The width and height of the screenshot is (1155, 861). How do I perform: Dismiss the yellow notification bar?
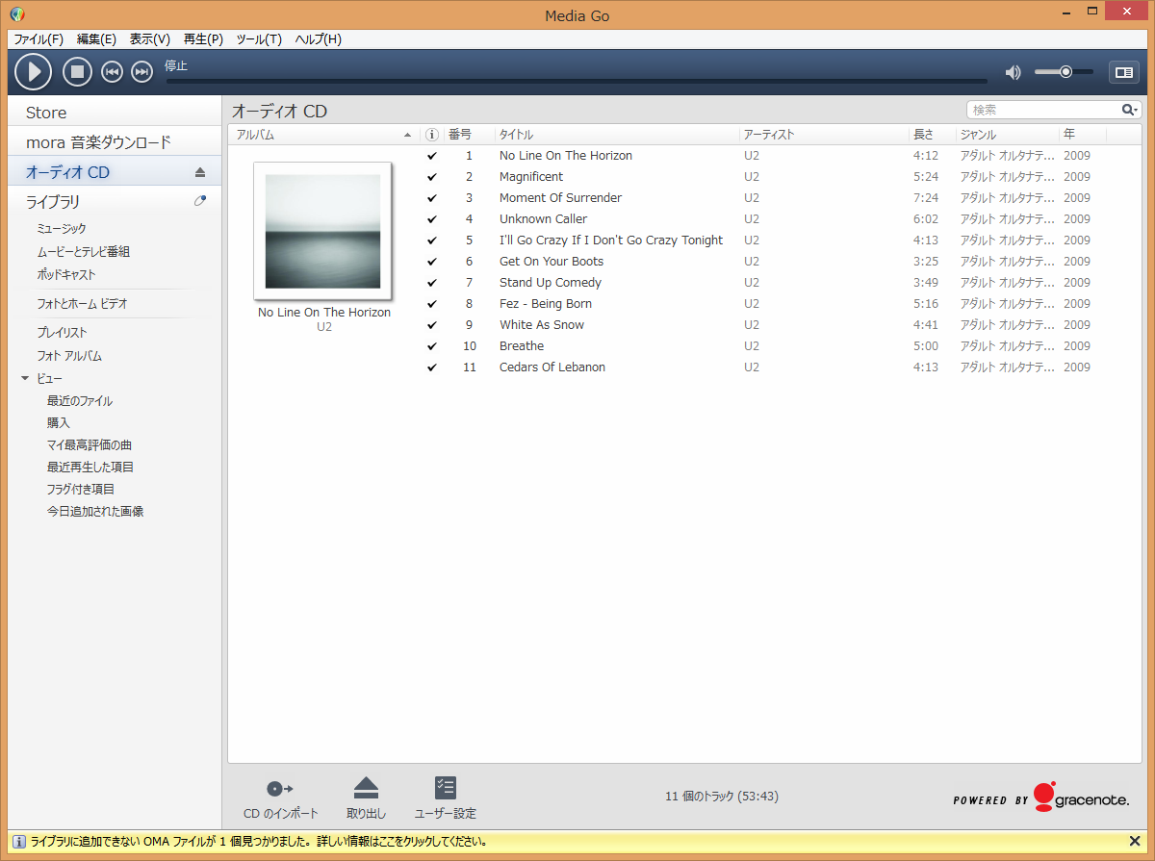coord(1134,842)
